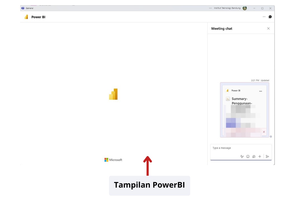Click the Microsoft logo at the bottom
This screenshot has width=288, height=201.
coord(113,160)
